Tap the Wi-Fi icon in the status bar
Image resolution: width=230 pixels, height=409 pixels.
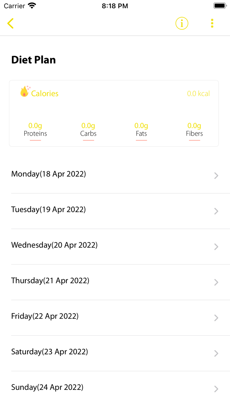[31, 5]
